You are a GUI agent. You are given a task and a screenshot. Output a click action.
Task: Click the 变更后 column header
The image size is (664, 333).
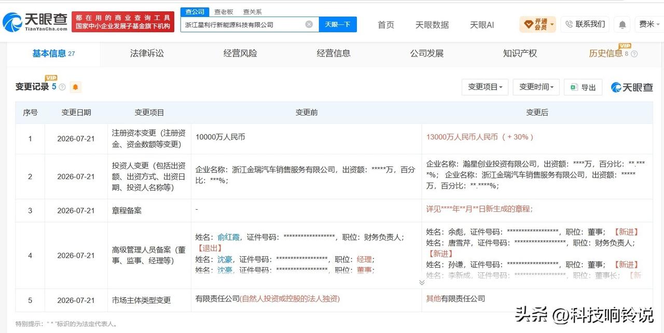pyautogui.click(x=537, y=112)
